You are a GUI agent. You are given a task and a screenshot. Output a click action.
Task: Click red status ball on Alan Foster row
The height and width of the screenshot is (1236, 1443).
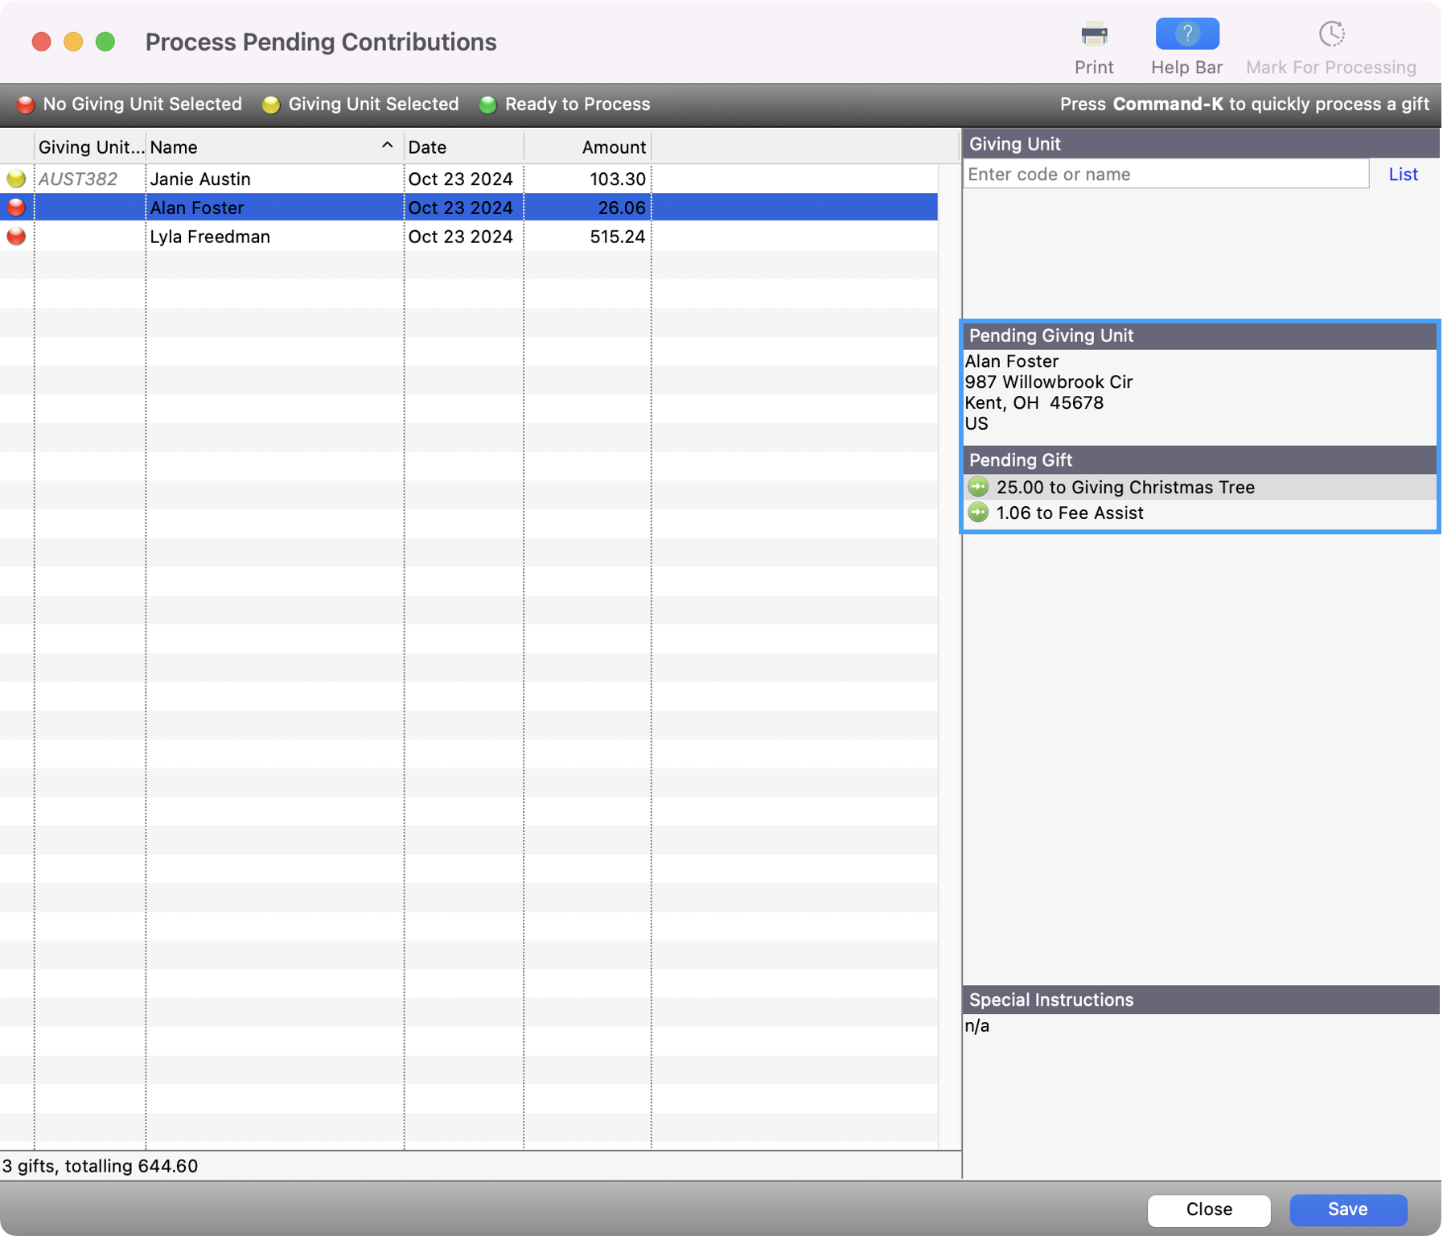[16, 208]
